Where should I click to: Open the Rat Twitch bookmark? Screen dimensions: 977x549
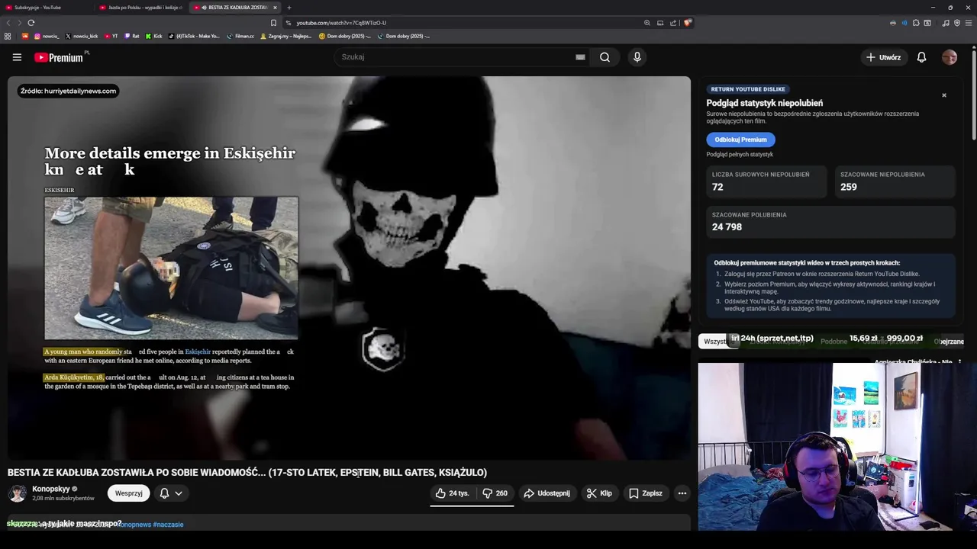pyautogui.click(x=131, y=36)
